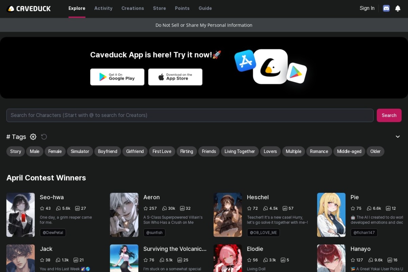Click the comments icon on Seo-hwa's card
The image size is (408, 272).
tap(76, 208)
